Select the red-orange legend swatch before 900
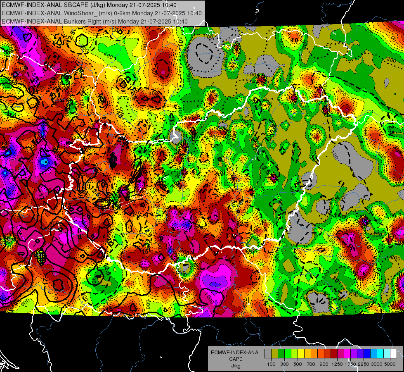 (x=321, y=354)
